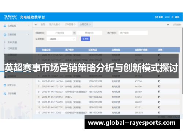The width and height of the screenshot is (183, 132).
Task: Open details icon for row 8
Action: pos(159,92)
